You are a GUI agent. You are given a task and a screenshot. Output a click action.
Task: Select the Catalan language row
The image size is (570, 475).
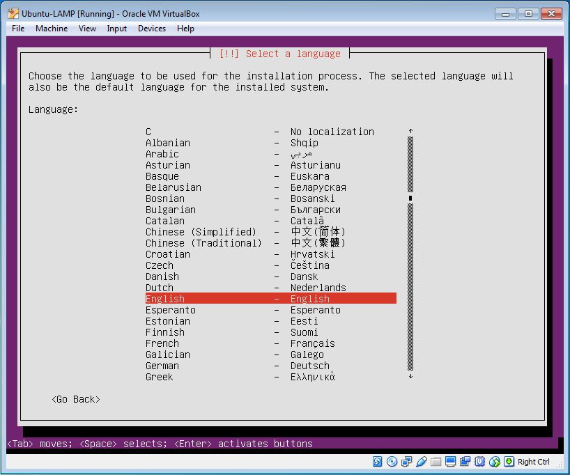(271, 221)
